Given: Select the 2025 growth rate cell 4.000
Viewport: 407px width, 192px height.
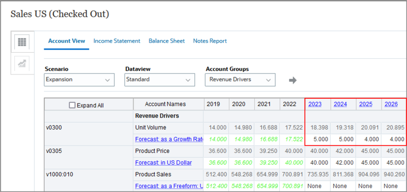Looking at the screenshot, I should [369, 139].
